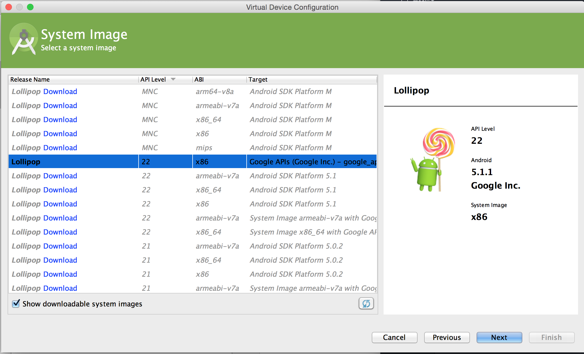This screenshot has width=584, height=354.
Task: Click the disabled Finish button
Action: [x=552, y=337]
